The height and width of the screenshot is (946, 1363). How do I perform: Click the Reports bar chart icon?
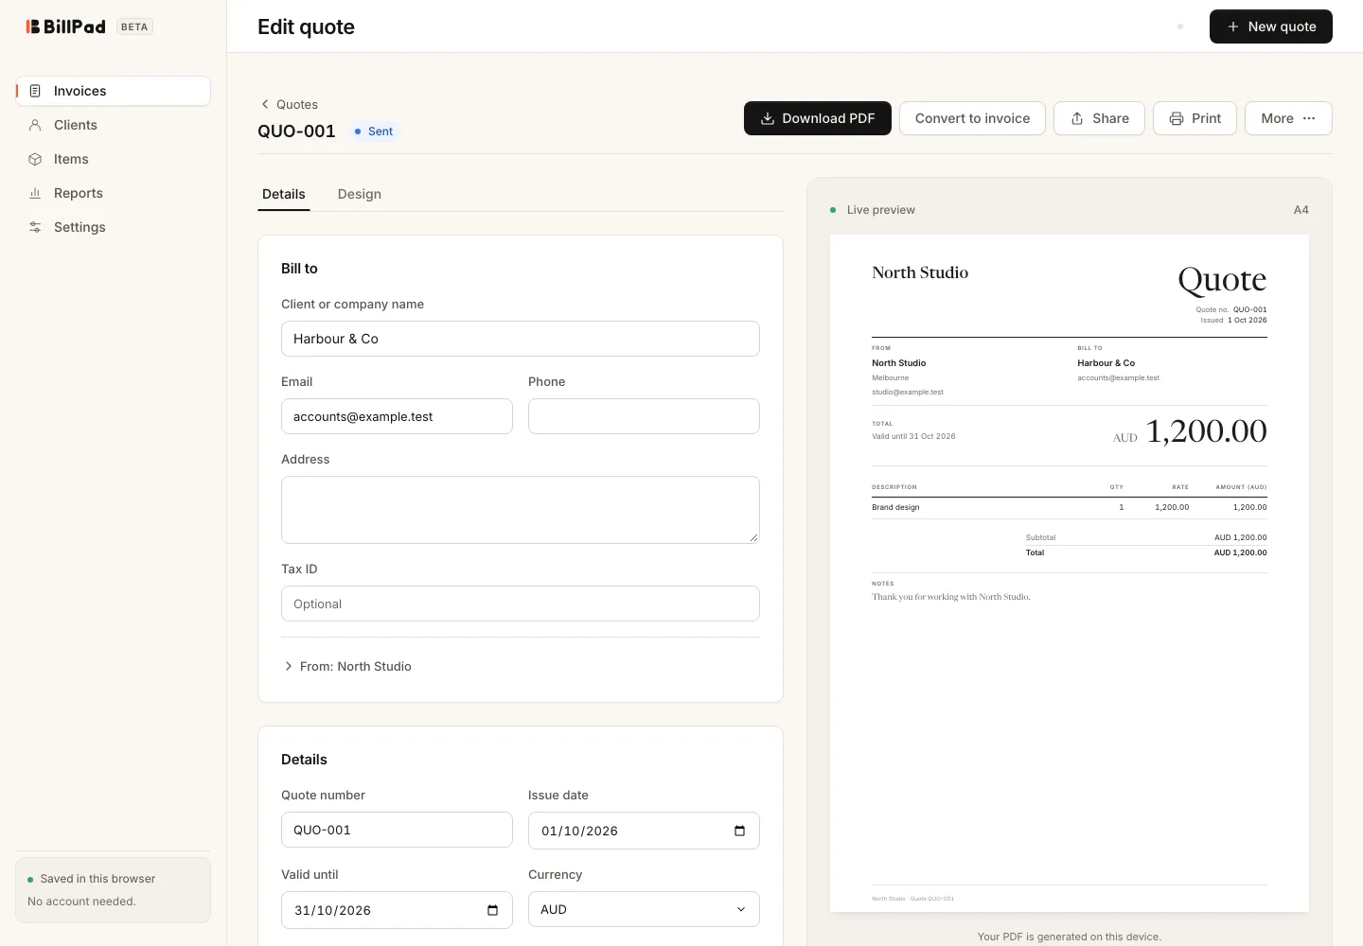click(x=35, y=193)
